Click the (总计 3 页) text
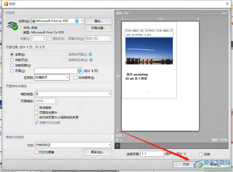This screenshot has width=233, height=172. tap(91, 71)
